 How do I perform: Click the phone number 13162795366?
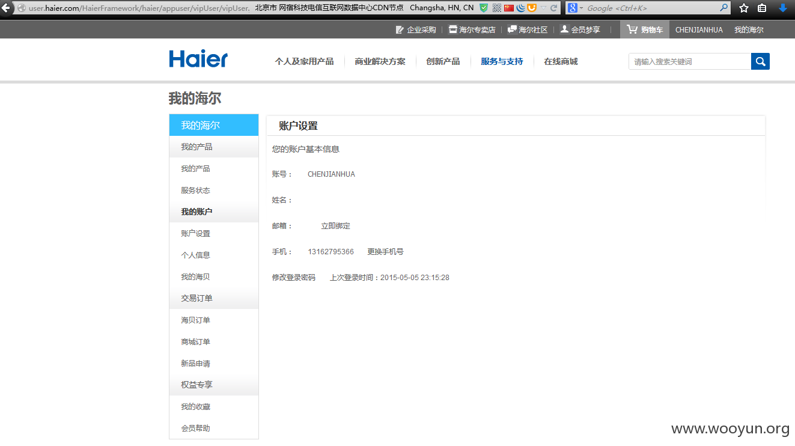click(x=330, y=252)
